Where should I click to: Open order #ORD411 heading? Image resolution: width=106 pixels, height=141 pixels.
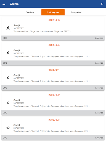[54, 70]
